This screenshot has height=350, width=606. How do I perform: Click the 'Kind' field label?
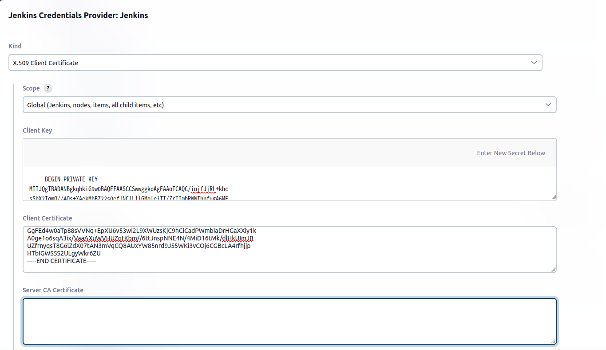click(x=15, y=46)
